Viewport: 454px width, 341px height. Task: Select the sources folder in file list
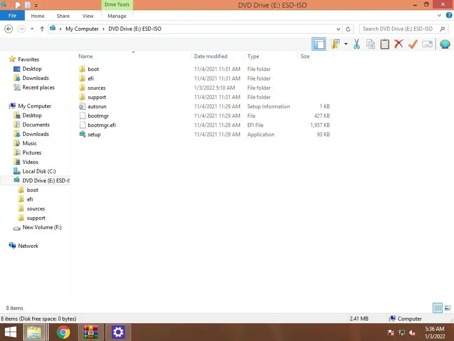pyautogui.click(x=96, y=87)
